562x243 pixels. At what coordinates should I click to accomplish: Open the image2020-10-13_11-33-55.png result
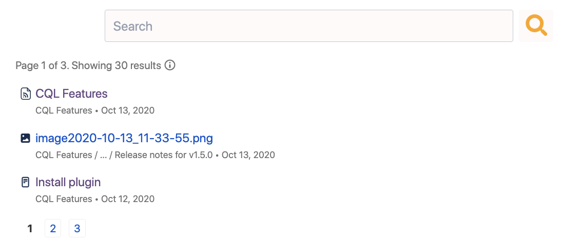pyautogui.click(x=124, y=138)
